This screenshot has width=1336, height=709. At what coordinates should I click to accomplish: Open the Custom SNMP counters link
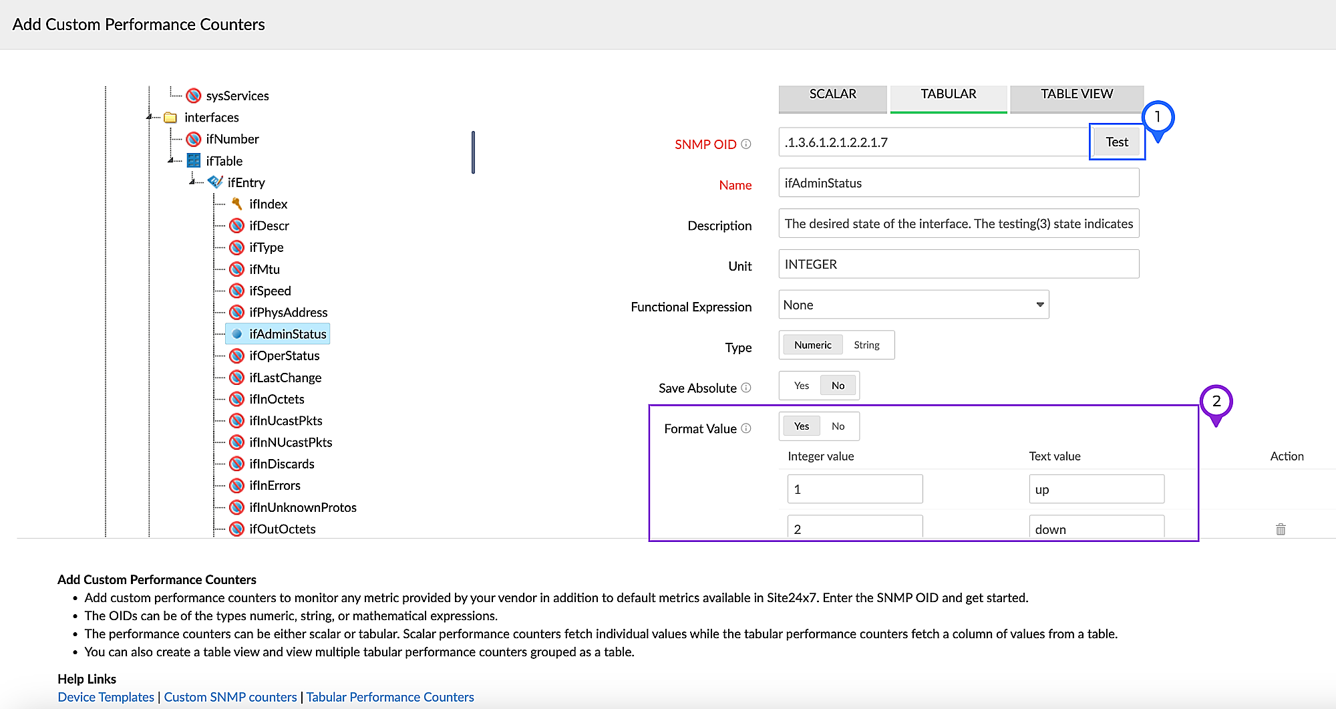230,697
